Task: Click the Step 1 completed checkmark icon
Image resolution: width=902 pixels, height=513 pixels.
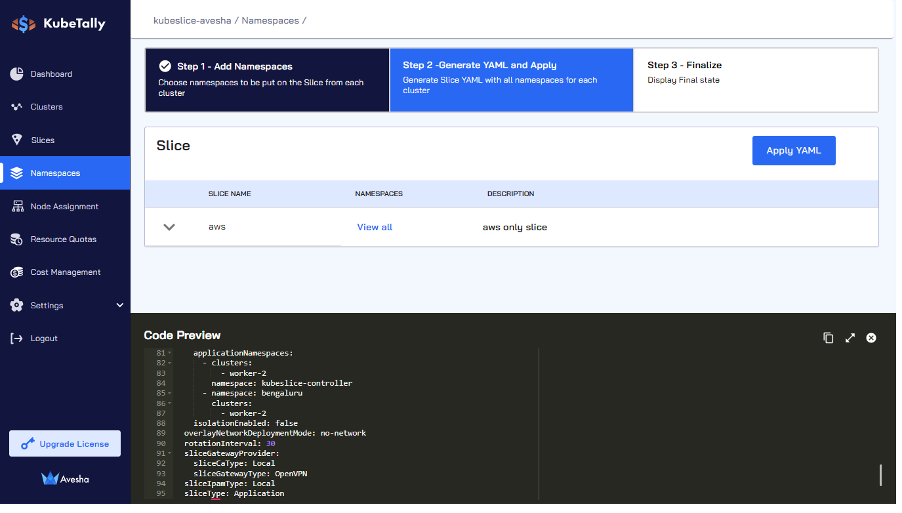Action: pos(165,66)
